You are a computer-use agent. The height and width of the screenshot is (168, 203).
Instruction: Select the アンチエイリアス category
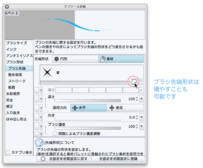click(x=19, y=55)
